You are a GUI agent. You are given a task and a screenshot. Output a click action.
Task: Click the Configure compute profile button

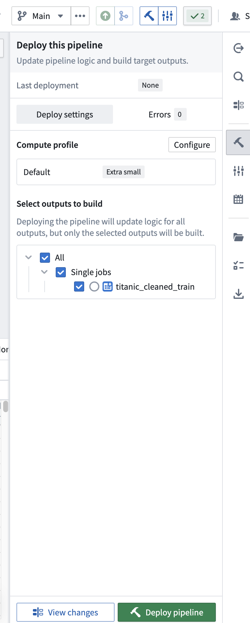(x=192, y=145)
